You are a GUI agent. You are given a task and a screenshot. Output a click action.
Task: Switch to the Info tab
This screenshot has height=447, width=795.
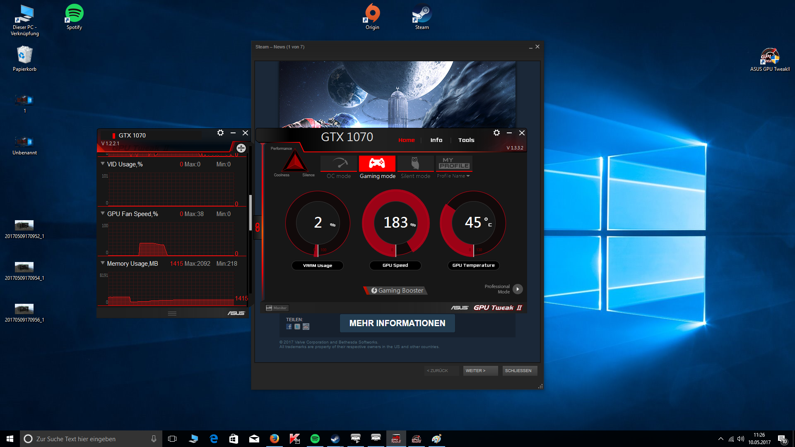point(436,140)
